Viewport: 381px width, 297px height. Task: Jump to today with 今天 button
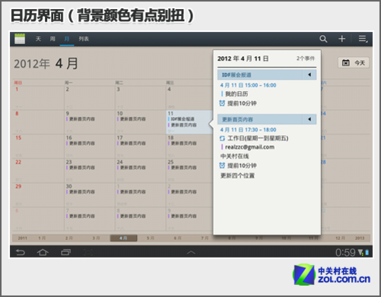(354, 62)
